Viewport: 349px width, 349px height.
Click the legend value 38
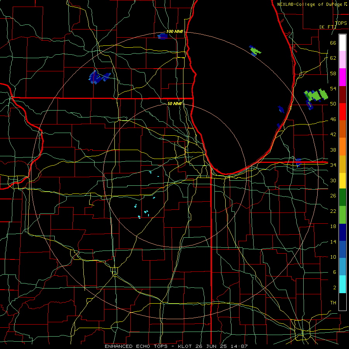tap(333, 150)
